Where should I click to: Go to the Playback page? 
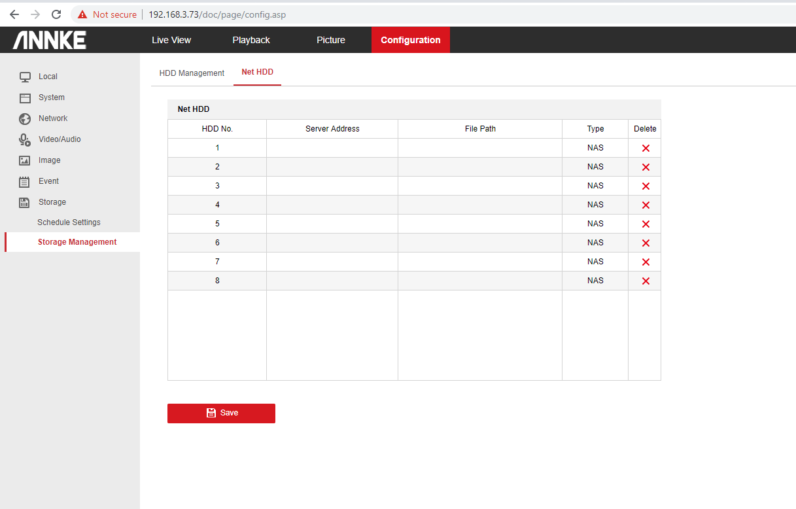(x=251, y=40)
